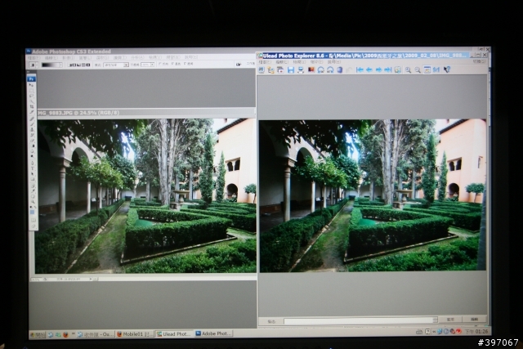Open the first menu in Ulead menu bar

point(265,62)
